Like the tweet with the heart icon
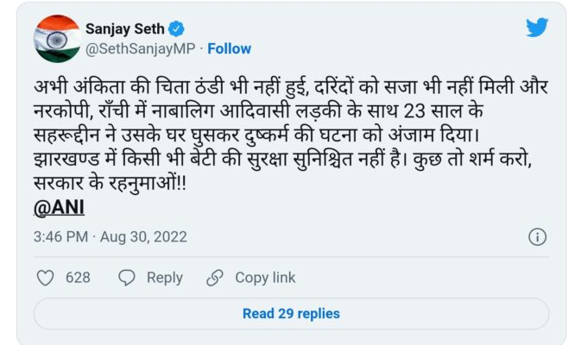This screenshot has height=345, width=581. (x=46, y=278)
